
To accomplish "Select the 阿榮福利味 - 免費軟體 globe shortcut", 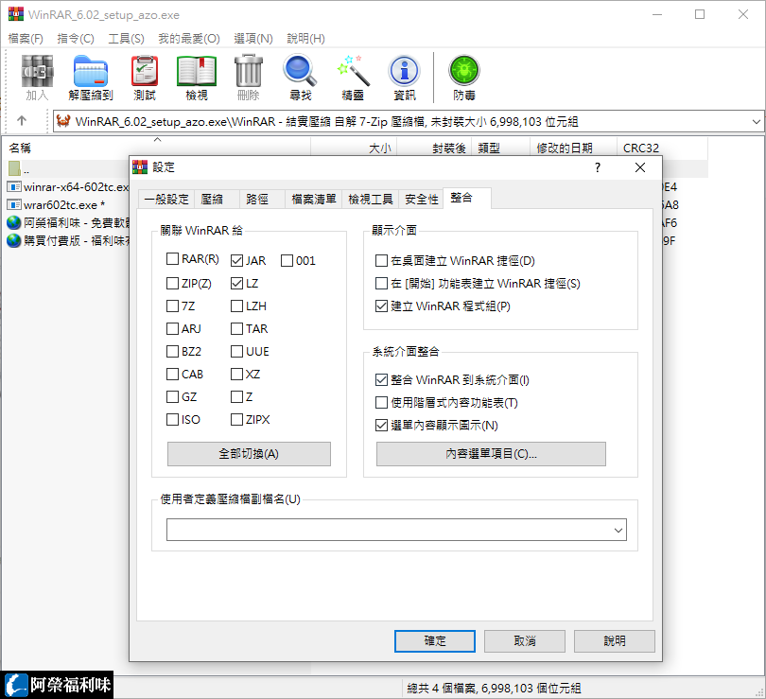I will pyautogui.click(x=14, y=222).
